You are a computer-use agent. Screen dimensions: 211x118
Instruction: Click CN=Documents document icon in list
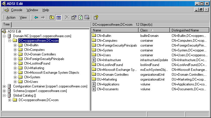(94, 89)
